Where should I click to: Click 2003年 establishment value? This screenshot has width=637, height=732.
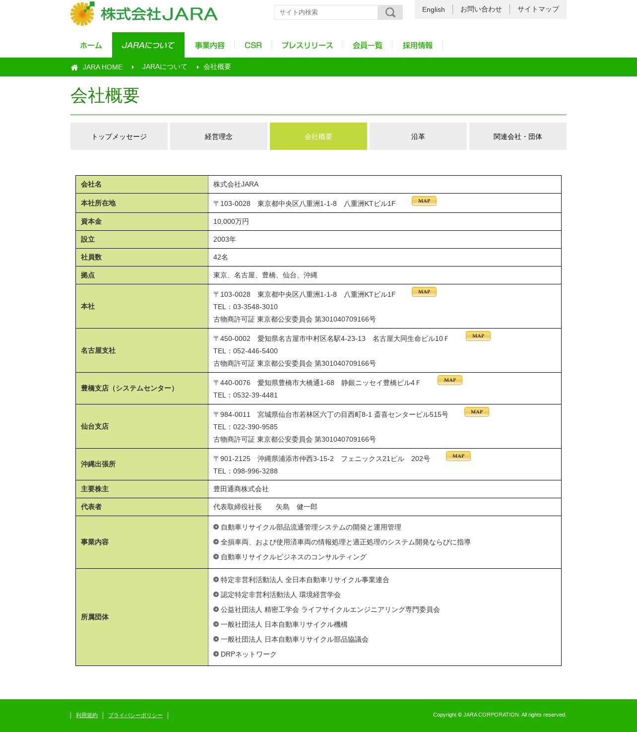tap(225, 239)
